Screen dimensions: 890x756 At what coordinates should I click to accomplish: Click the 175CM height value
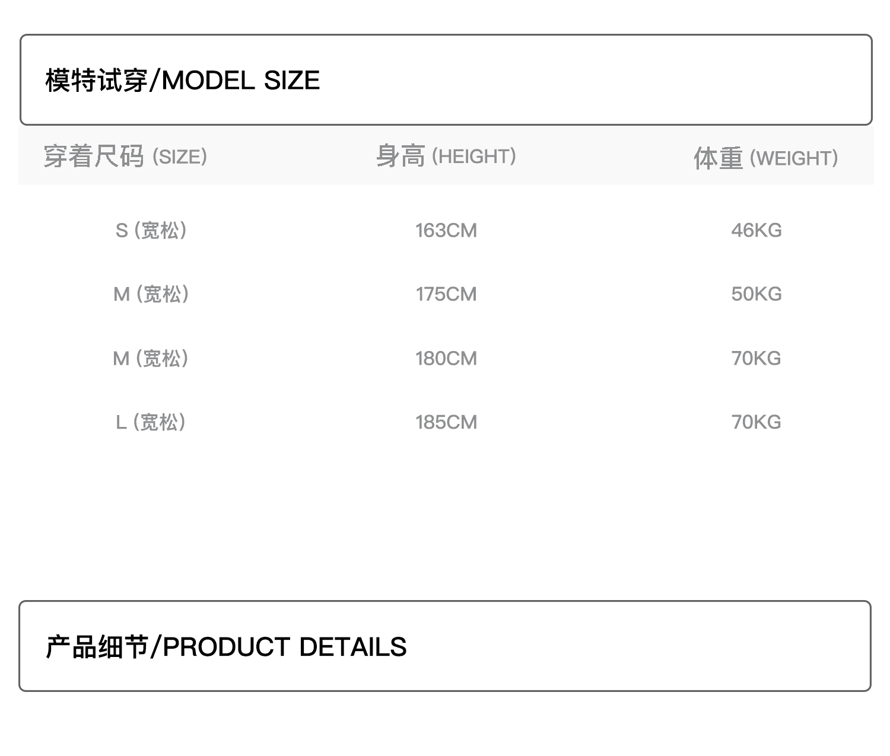pos(446,294)
